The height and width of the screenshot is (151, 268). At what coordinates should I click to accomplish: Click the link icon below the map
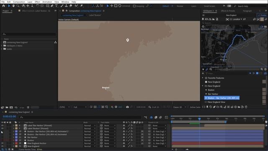(x=207, y=69)
